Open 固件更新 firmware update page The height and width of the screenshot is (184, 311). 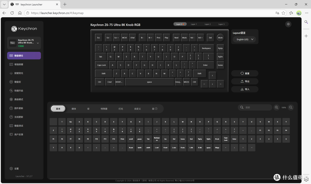(24, 108)
